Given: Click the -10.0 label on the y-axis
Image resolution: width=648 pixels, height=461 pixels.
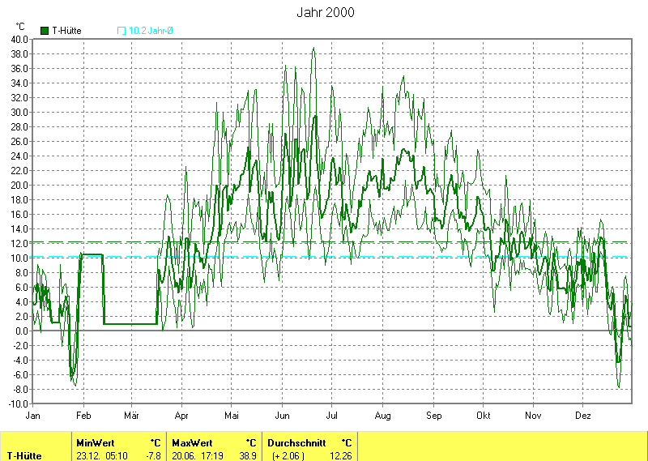Looking at the screenshot, I should coord(18,403).
